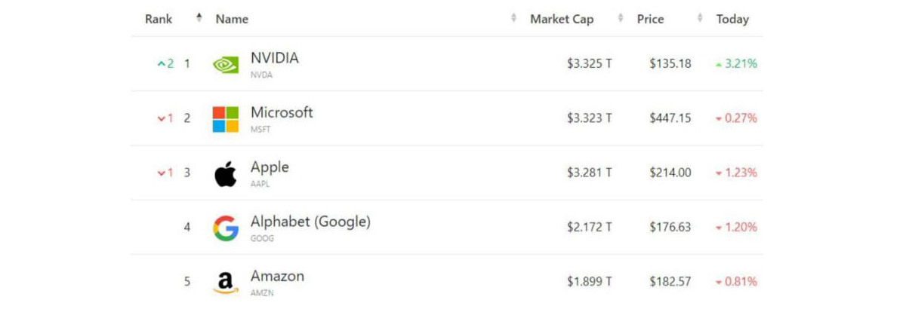Sort using arrow left of Today
The width and height of the screenshot is (906, 318).
pos(700,17)
